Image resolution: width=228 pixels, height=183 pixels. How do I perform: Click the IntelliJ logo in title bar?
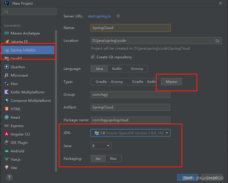7,3
